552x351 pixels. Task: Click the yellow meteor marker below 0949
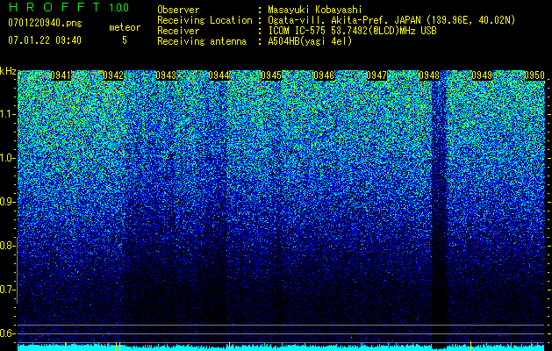point(470,347)
